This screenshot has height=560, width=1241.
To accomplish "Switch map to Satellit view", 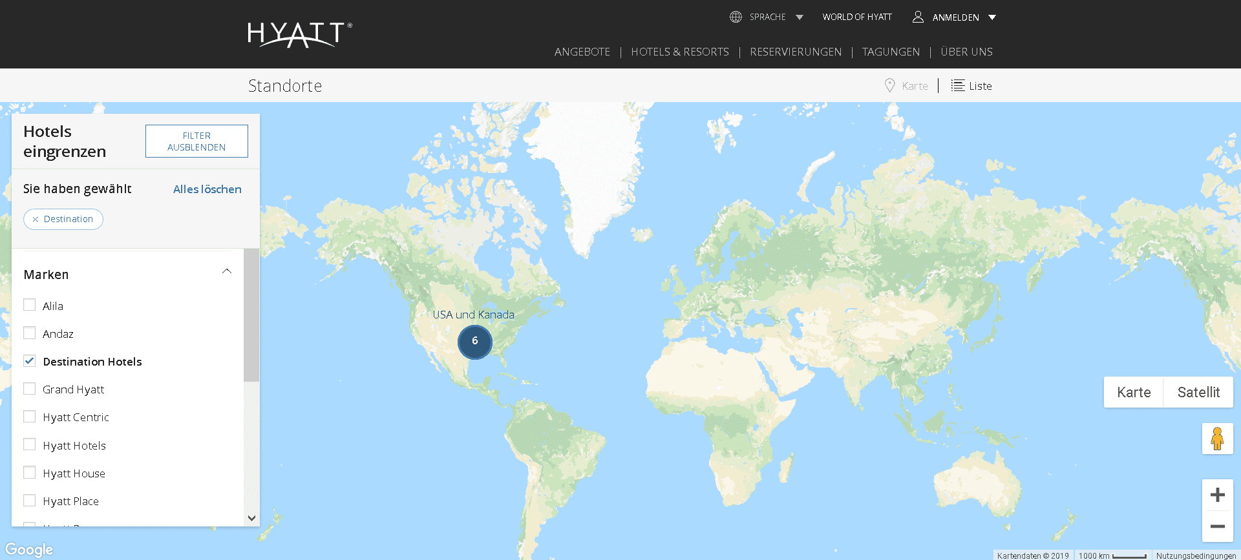I will pos(1198,392).
